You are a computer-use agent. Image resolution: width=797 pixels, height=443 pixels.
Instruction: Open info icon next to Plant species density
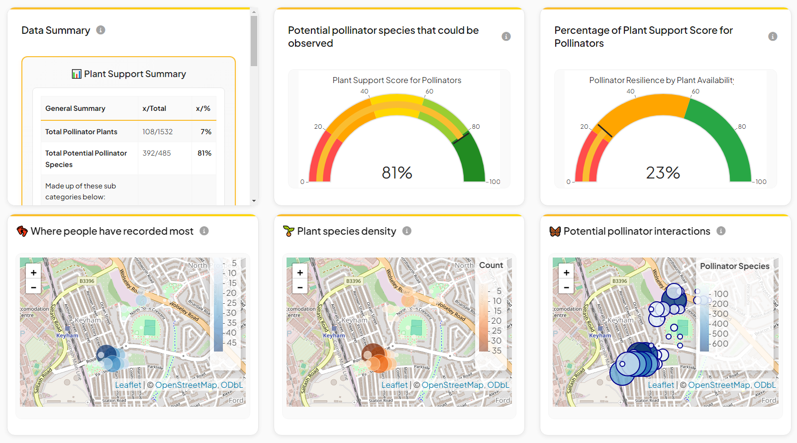[406, 231]
